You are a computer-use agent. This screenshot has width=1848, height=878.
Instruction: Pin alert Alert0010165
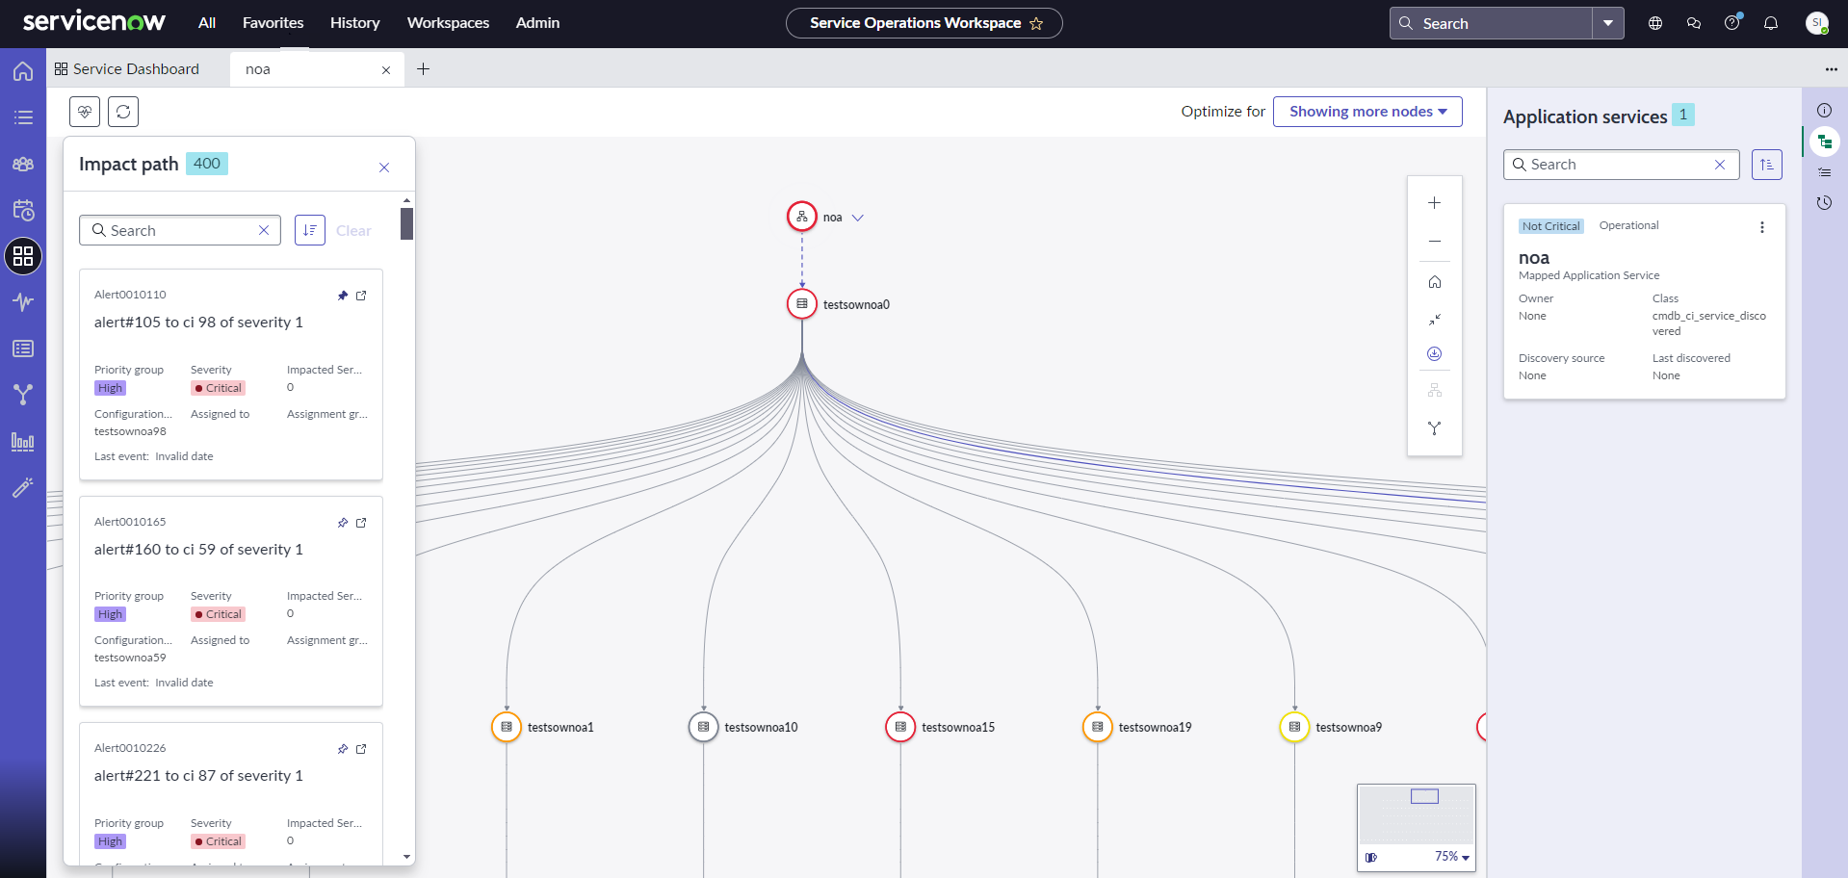pos(343,523)
